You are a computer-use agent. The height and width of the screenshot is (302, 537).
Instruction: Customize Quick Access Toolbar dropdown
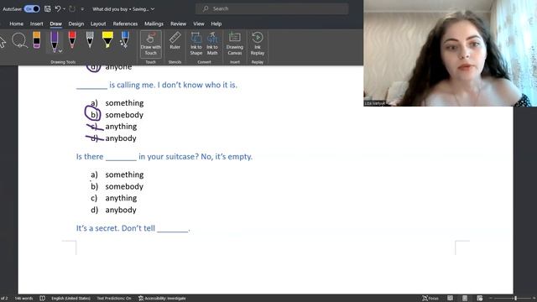point(82,9)
